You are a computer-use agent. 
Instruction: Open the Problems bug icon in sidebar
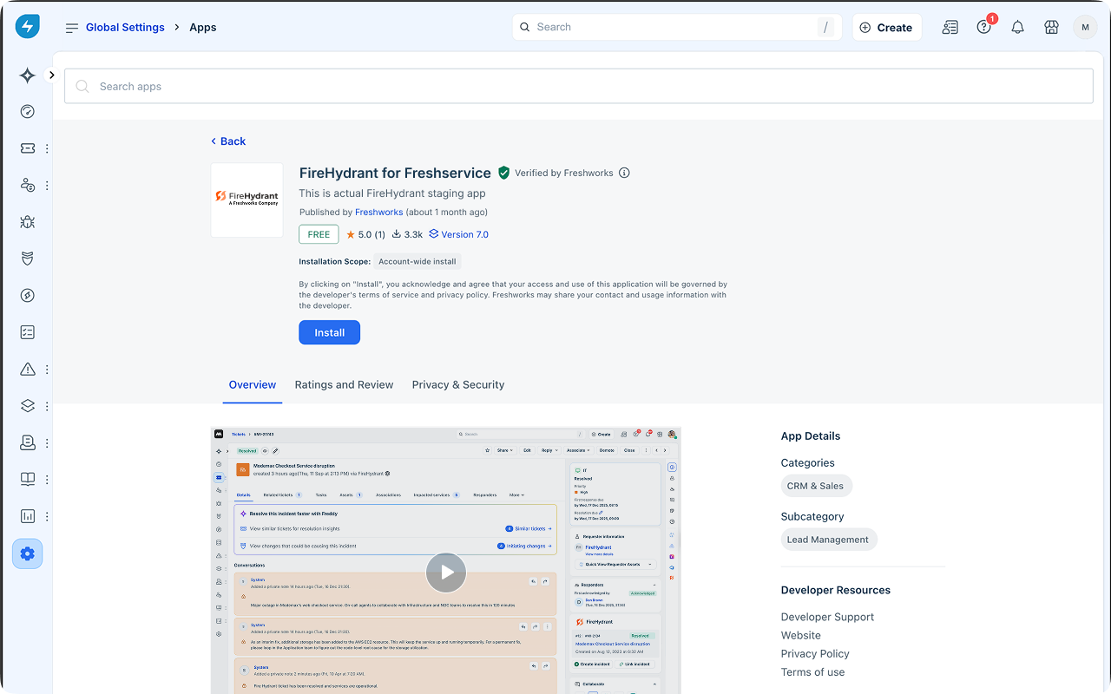click(27, 222)
